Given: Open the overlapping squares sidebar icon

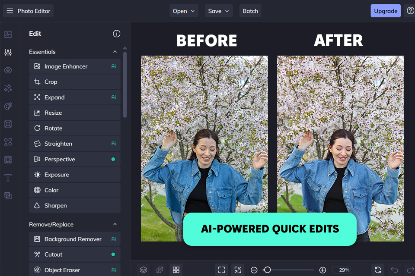Looking at the screenshot, I should click(8, 195).
